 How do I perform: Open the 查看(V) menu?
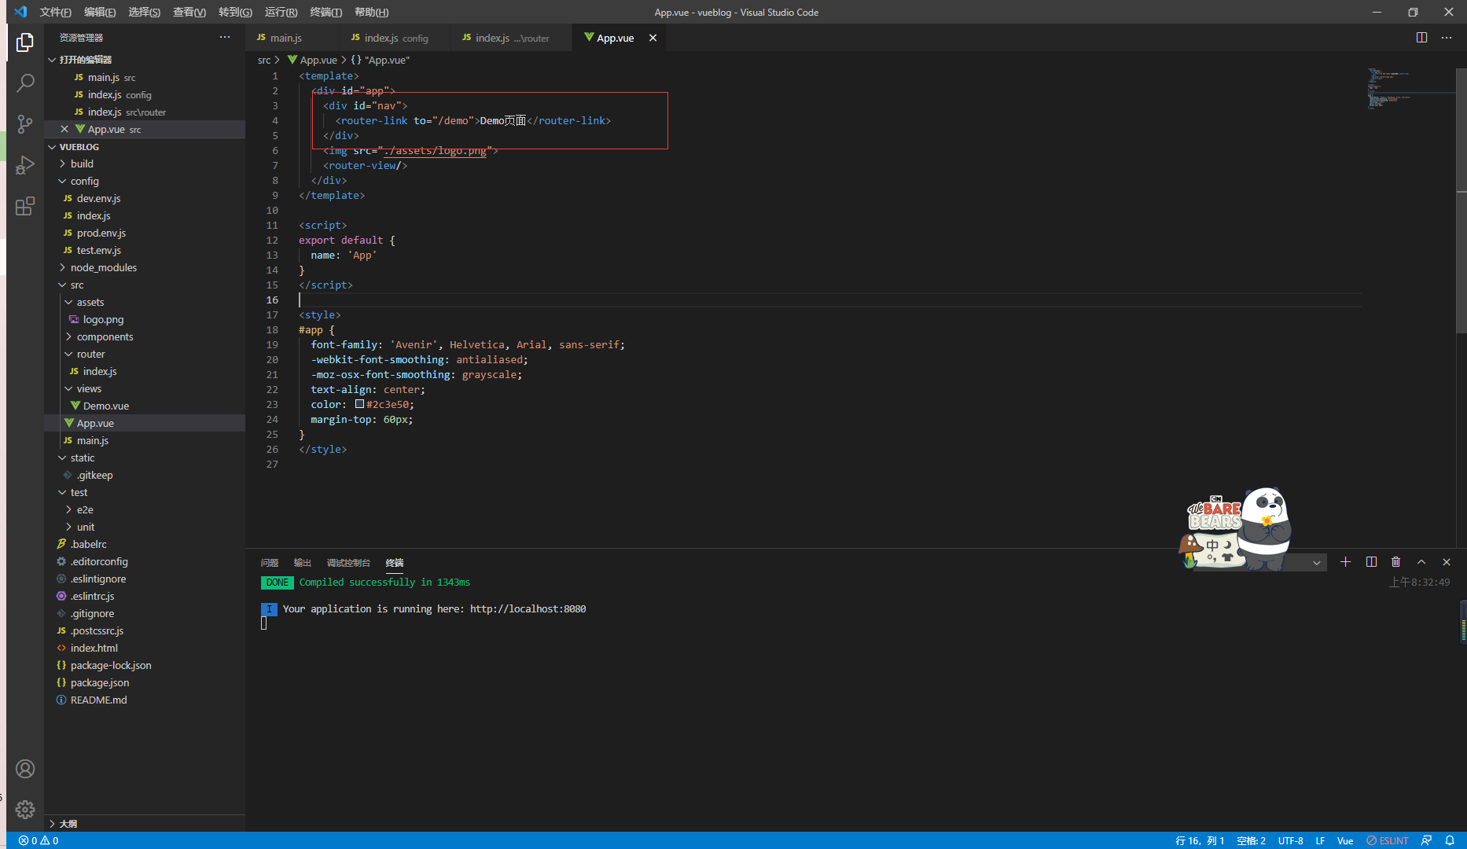click(x=189, y=12)
